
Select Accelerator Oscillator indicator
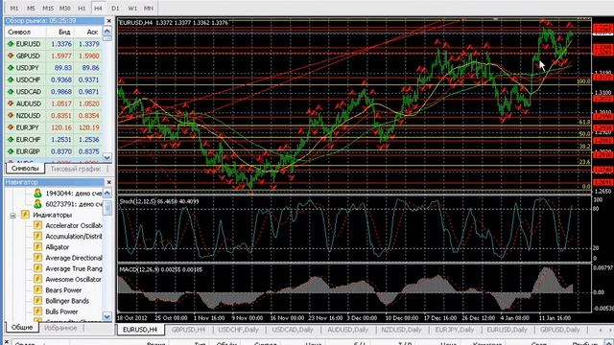click(x=74, y=226)
